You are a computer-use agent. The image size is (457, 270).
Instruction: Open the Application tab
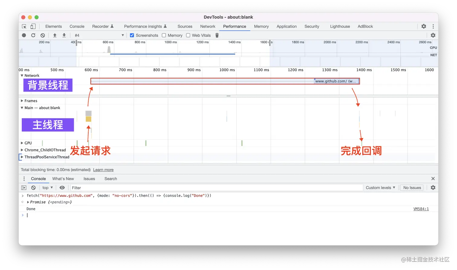[x=287, y=26]
